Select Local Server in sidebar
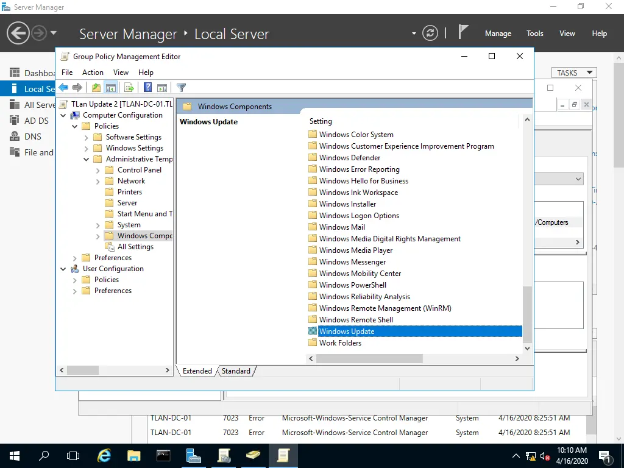Viewport: 624px width, 468px height. tap(28, 89)
